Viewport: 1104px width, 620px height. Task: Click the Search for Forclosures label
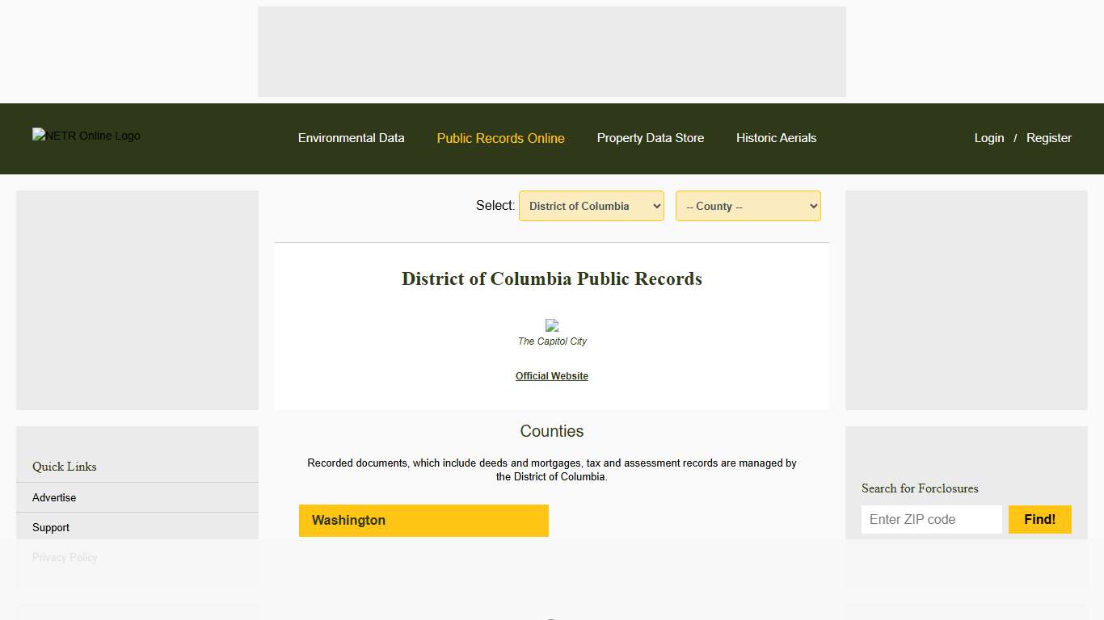[920, 488]
